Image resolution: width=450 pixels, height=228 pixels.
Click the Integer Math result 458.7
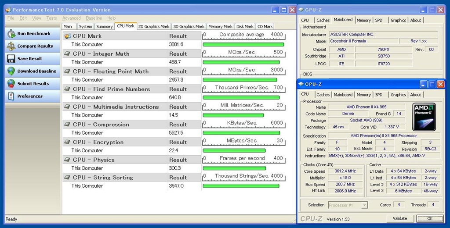click(x=175, y=62)
